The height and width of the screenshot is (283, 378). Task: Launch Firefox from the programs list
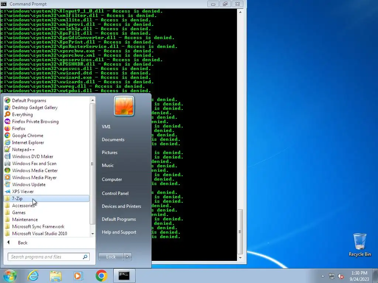[x=18, y=129]
